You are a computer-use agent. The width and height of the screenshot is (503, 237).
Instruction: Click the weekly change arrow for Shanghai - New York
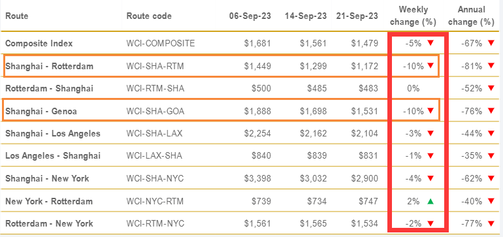(430, 178)
